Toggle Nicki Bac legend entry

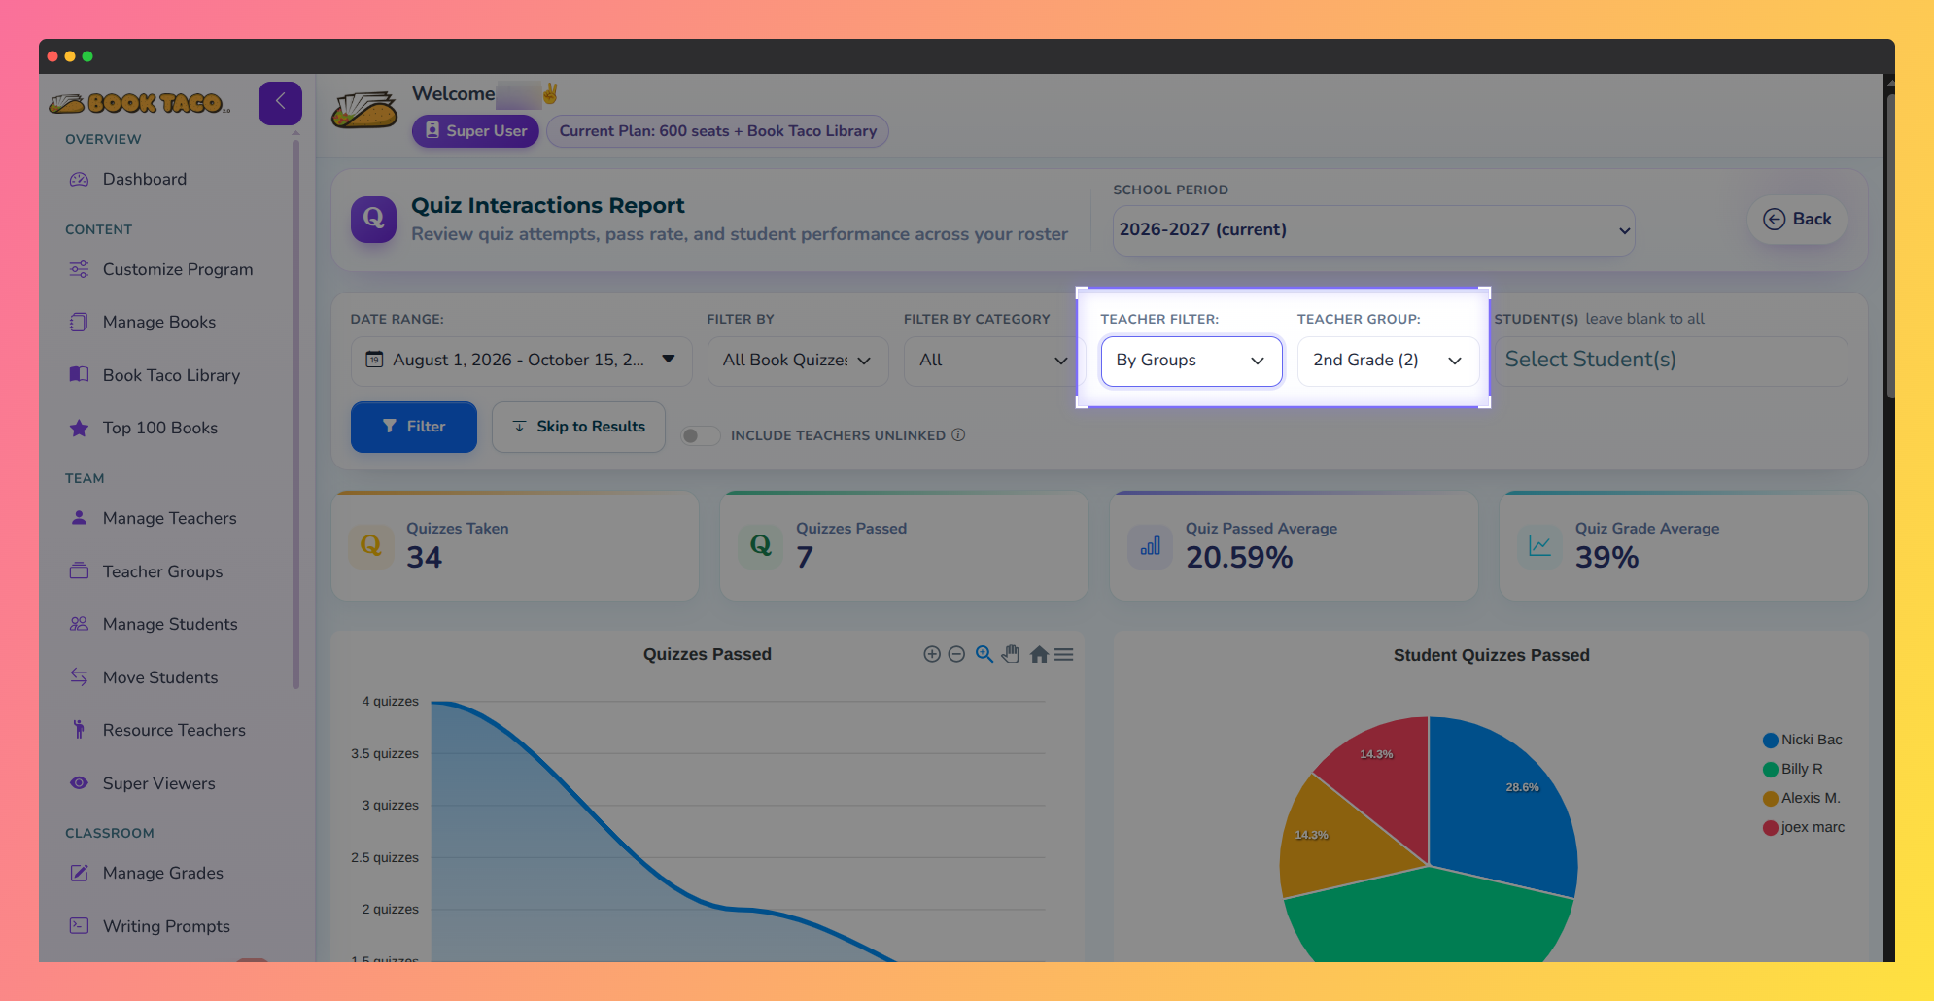click(x=1803, y=740)
